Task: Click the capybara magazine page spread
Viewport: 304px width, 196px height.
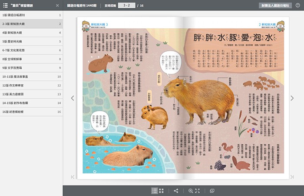Action: tap(182, 98)
